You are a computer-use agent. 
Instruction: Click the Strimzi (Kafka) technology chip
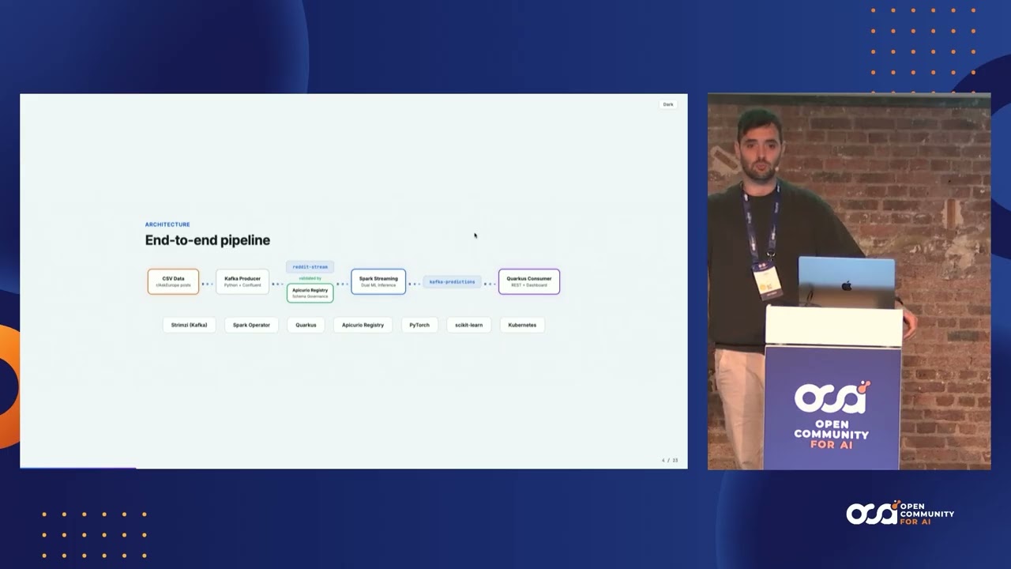[x=189, y=325]
